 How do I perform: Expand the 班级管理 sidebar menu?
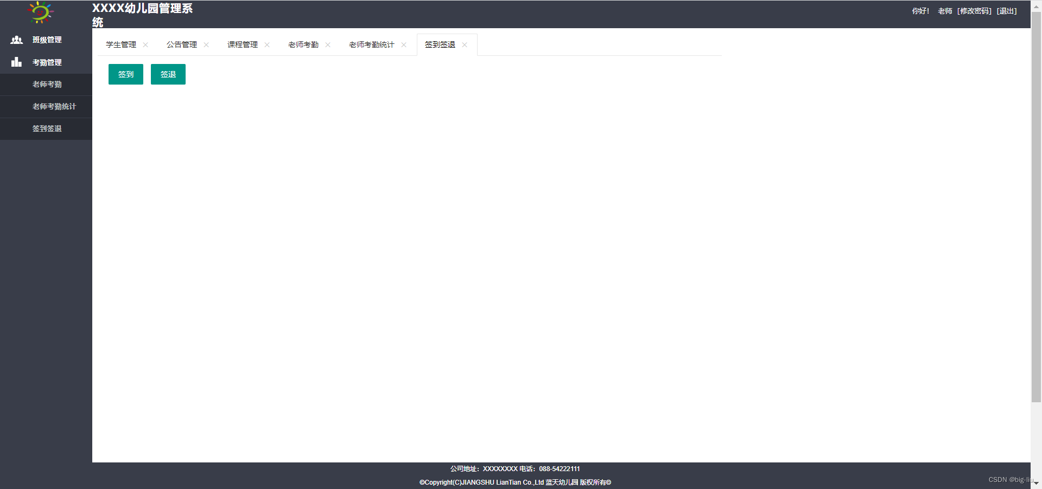[x=46, y=40]
